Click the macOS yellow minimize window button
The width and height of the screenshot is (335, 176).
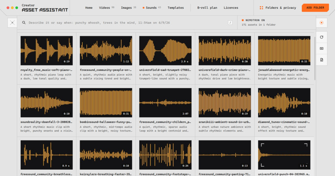(12, 8)
